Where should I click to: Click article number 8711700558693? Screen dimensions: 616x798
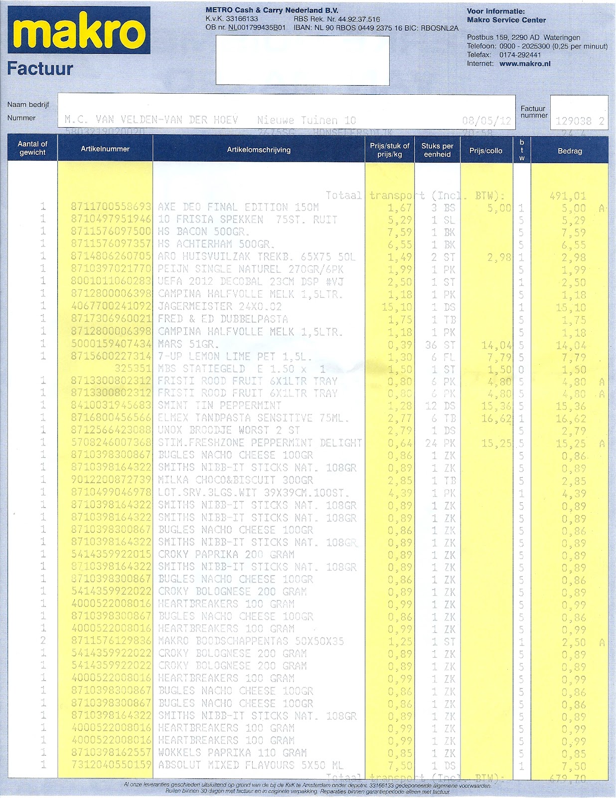pyautogui.click(x=111, y=207)
